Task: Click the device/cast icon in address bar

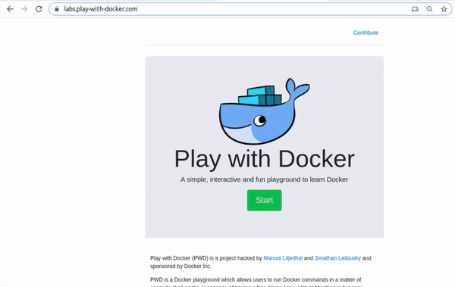Action: pyautogui.click(x=415, y=9)
